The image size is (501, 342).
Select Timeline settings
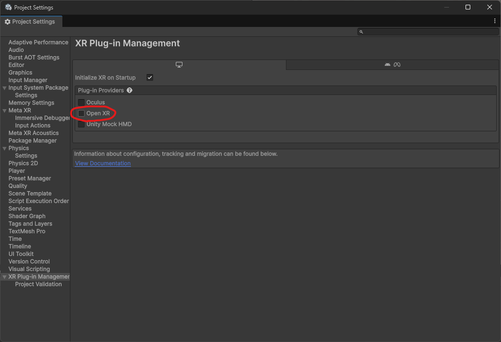click(x=20, y=246)
